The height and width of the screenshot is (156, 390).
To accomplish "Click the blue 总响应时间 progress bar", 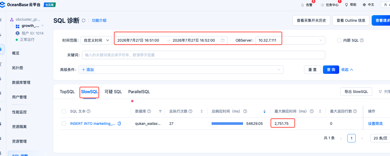I will pyautogui.click(x=227, y=124).
